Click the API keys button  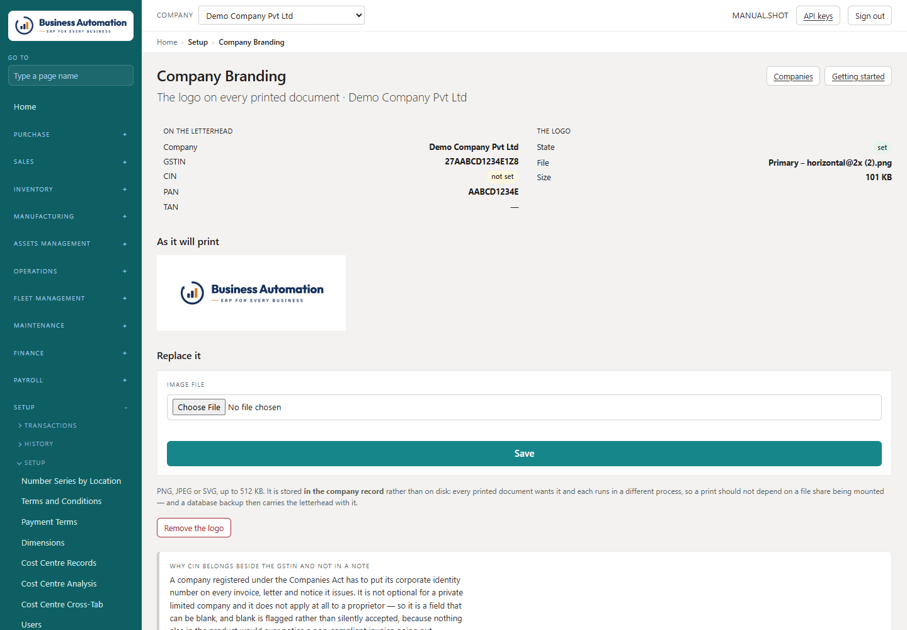coord(818,16)
